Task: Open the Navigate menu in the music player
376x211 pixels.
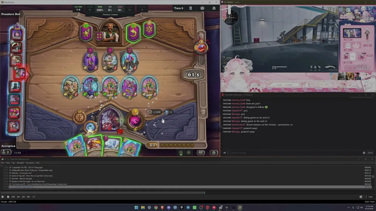Action: point(20,163)
